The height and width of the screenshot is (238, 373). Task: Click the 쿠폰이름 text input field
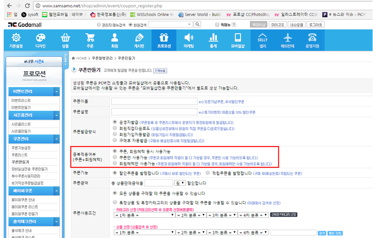click(154, 101)
